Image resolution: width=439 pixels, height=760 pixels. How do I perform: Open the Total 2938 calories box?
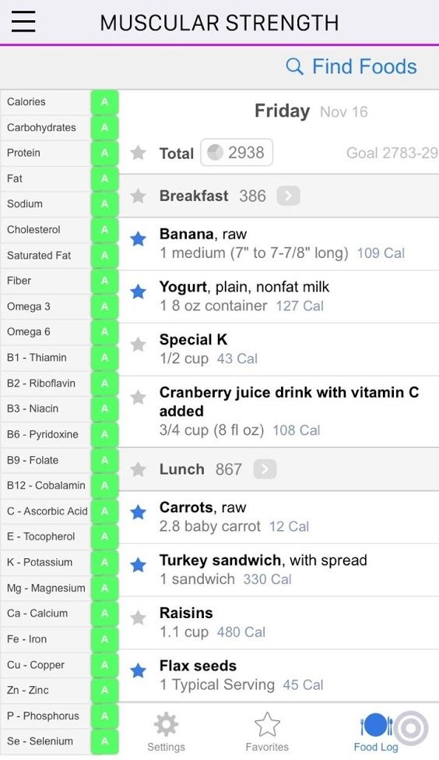(237, 153)
